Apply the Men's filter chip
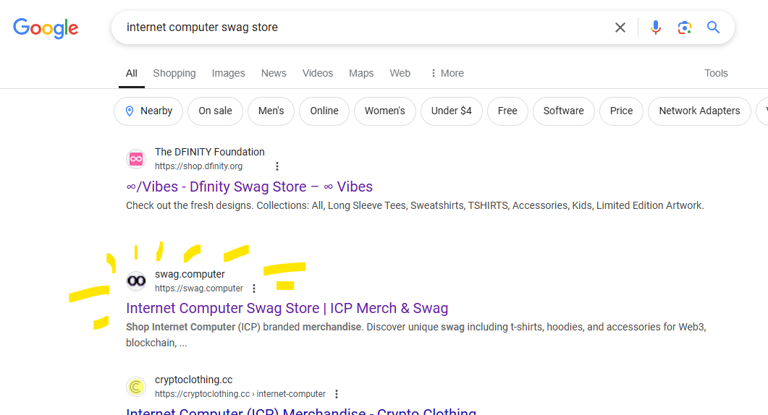768x415 pixels. pyautogui.click(x=271, y=111)
